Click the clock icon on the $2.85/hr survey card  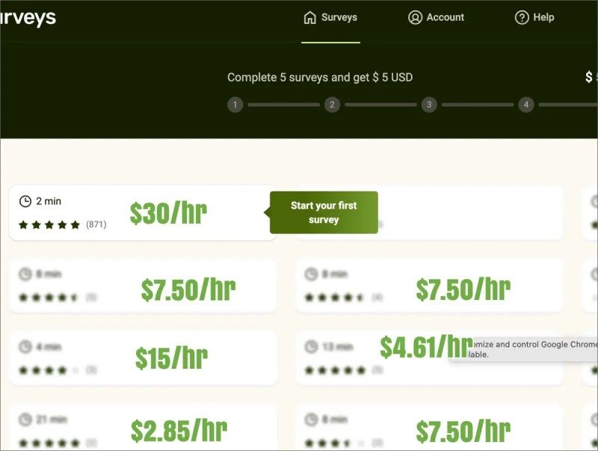click(25, 420)
